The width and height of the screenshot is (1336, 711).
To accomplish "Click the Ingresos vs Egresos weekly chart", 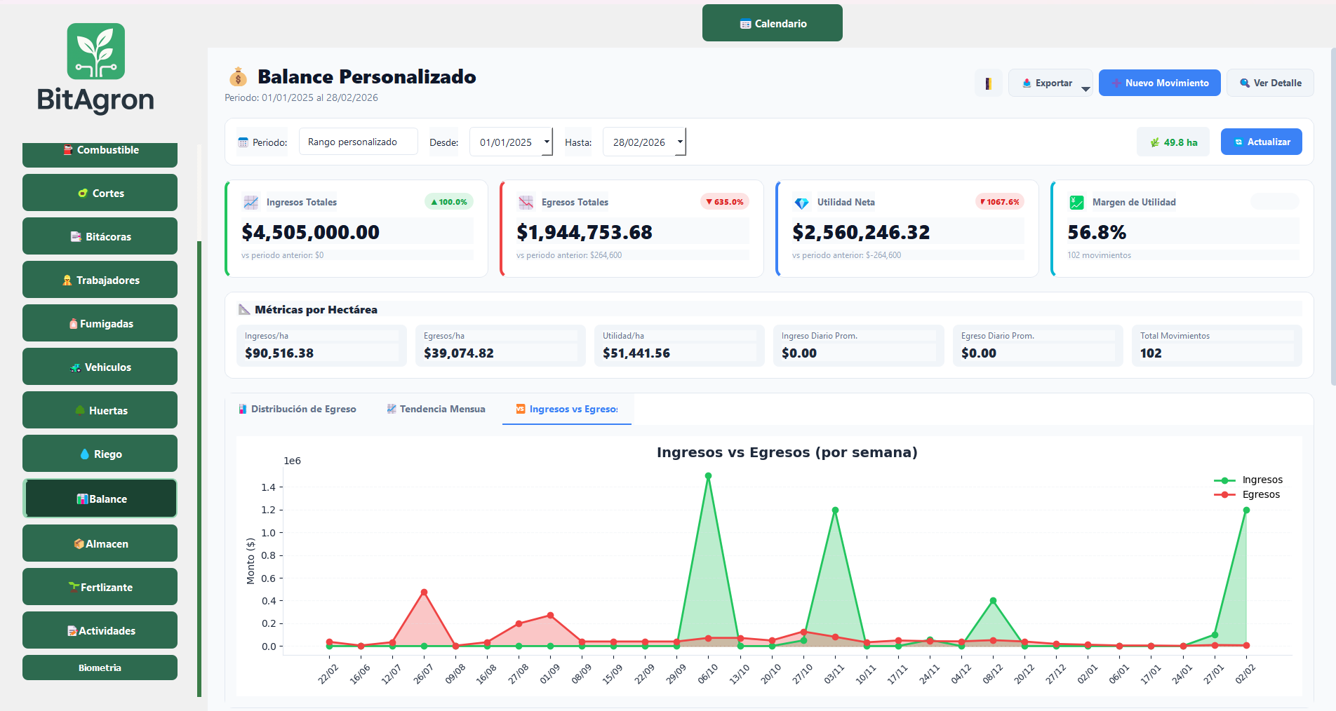I will tap(769, 566).
